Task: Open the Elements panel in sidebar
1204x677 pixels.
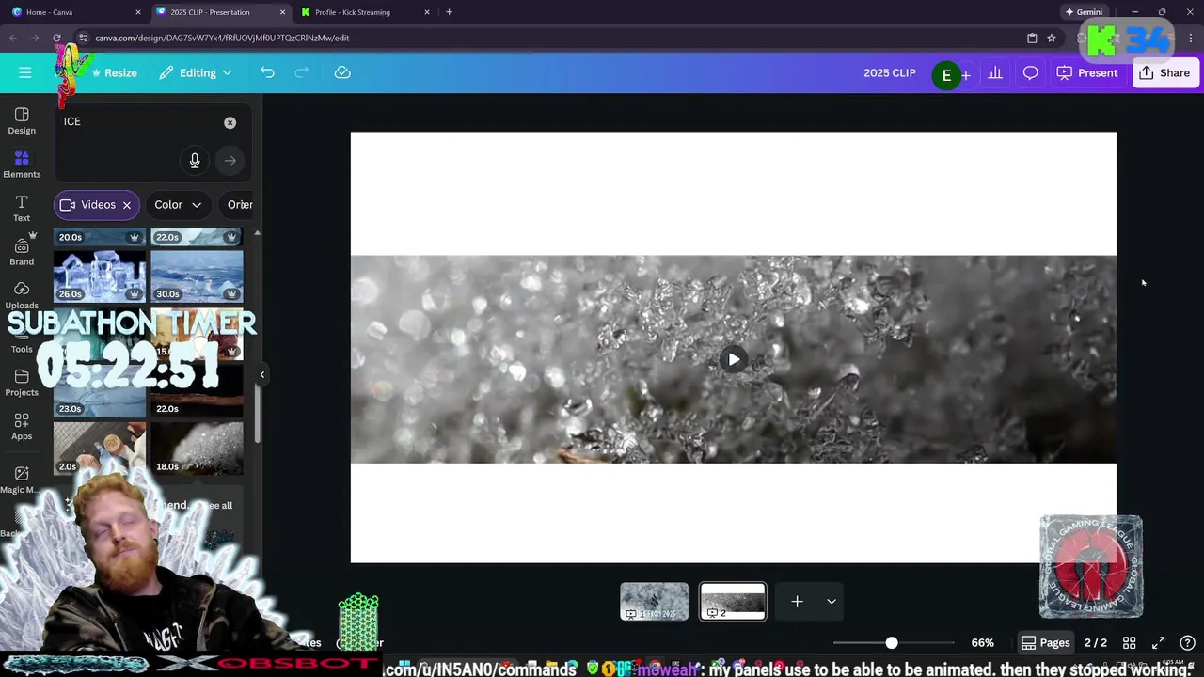Action: tap(22, 165)
